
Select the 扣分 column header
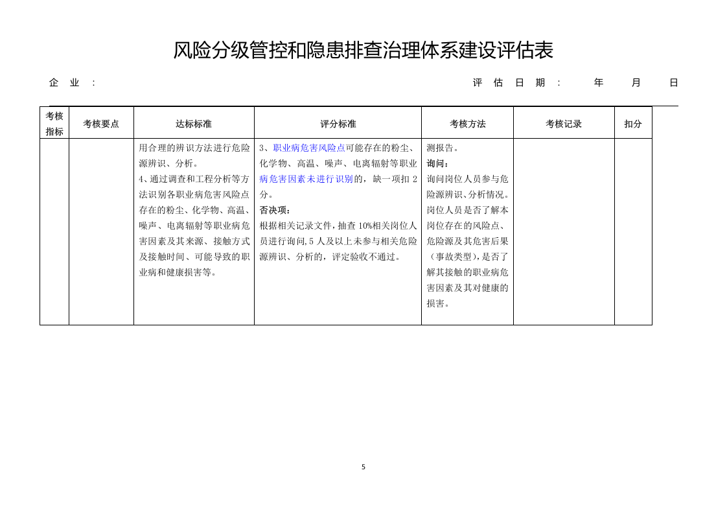tap(633, 123)
